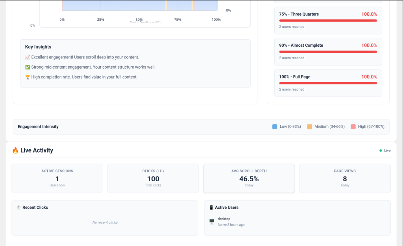This screenshot has width=403, height=246.
Task: Click the 'No recent clicks' message
Action: [105, 222]
